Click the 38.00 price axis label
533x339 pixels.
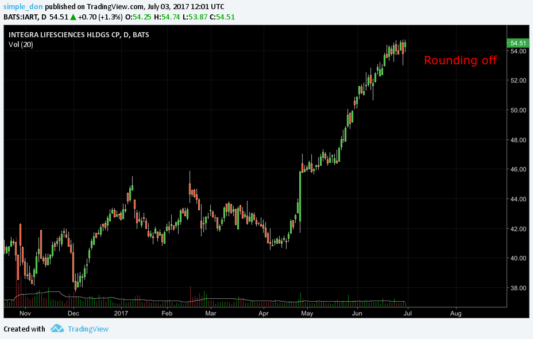pyautogui.click(x=518, y=288)
